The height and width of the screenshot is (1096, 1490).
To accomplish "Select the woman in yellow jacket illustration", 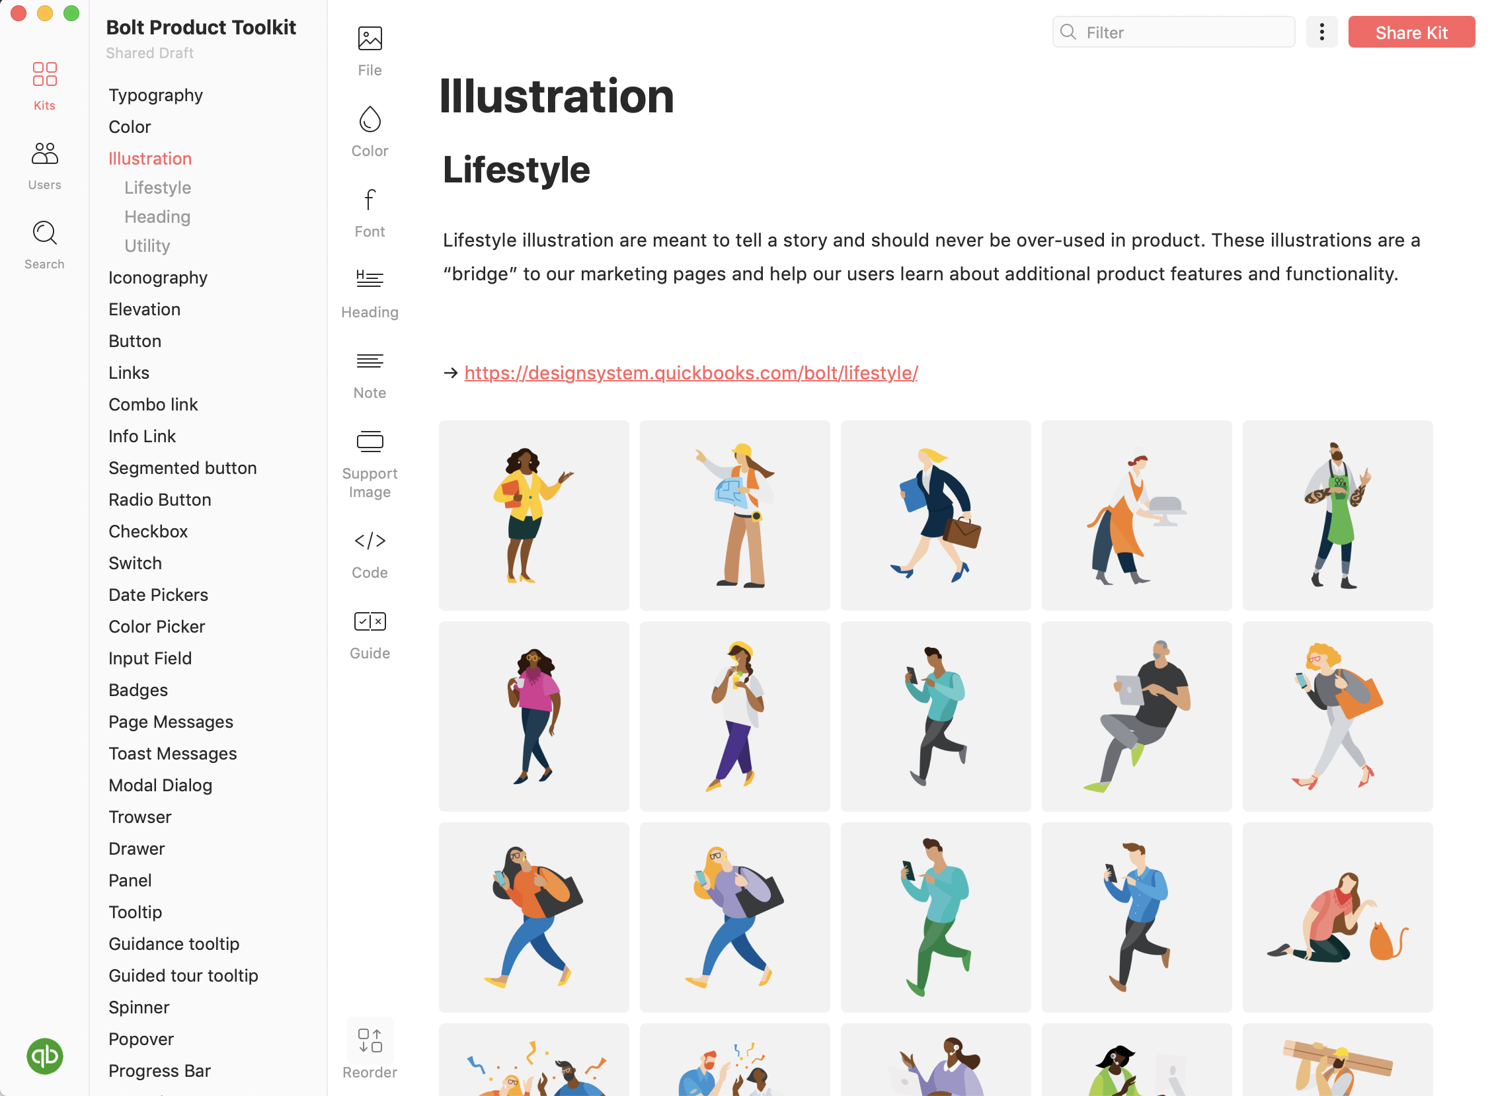I will coord(533,516).
